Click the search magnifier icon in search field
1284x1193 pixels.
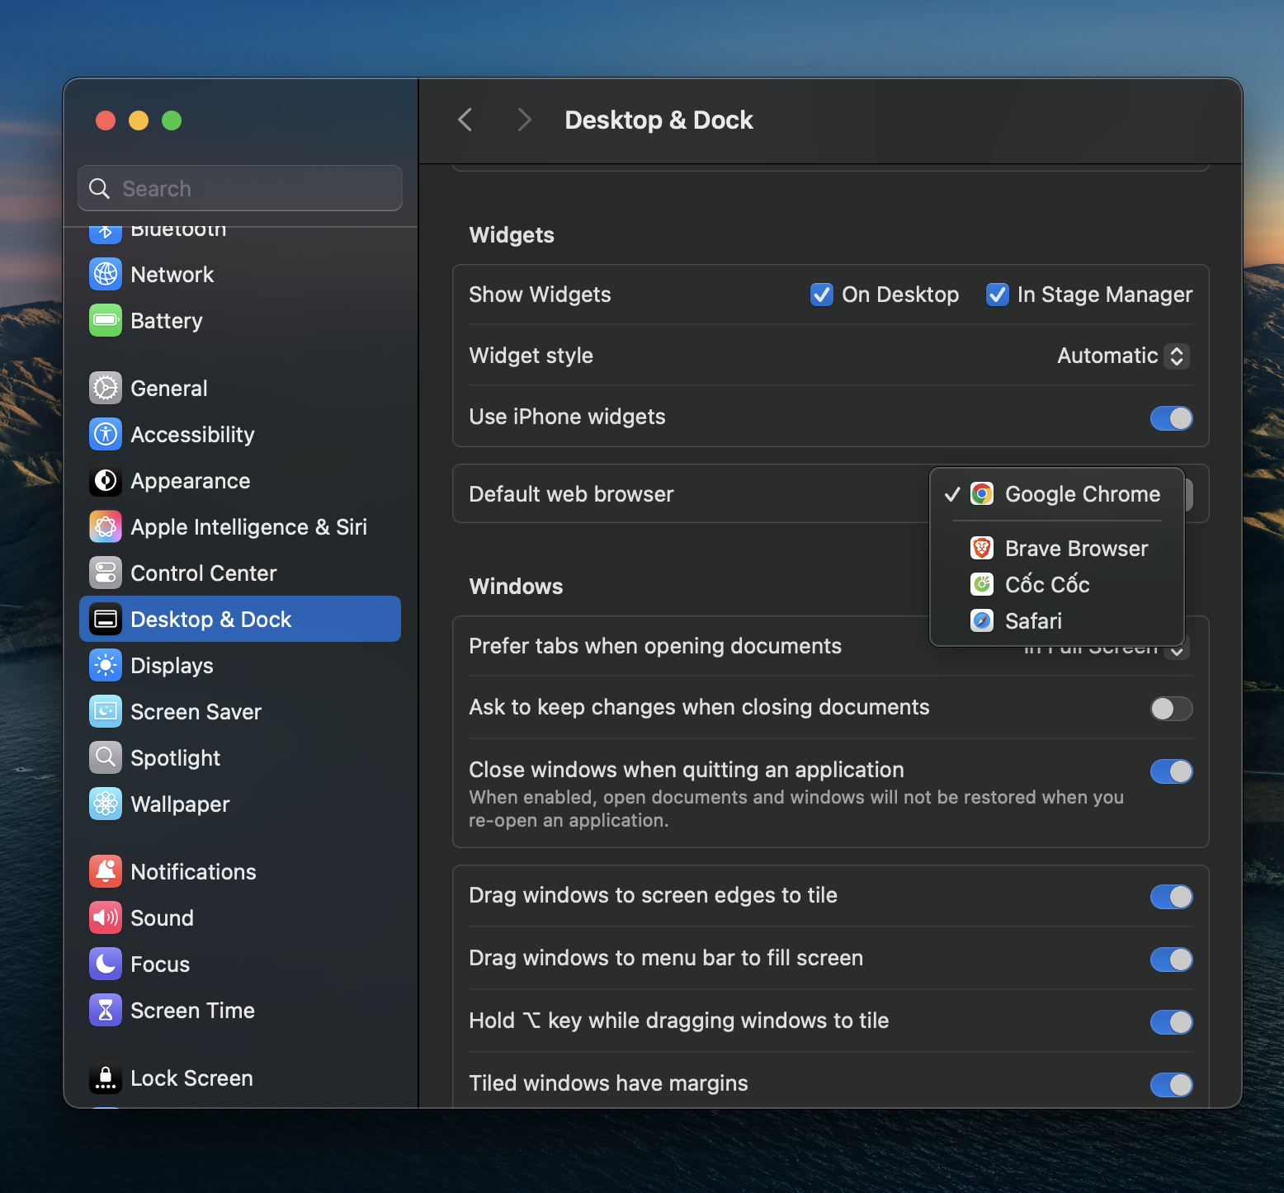99,188
